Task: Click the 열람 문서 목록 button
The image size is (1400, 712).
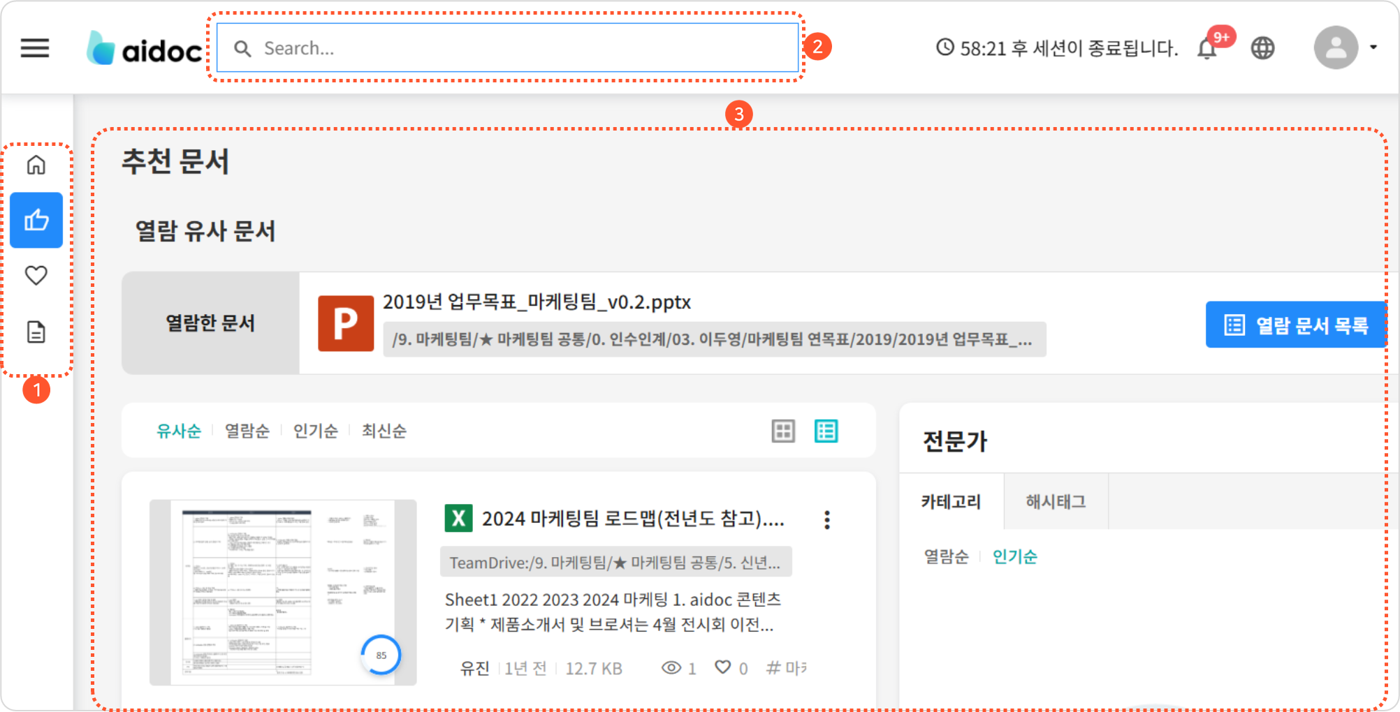Action: coord(1296,325)
